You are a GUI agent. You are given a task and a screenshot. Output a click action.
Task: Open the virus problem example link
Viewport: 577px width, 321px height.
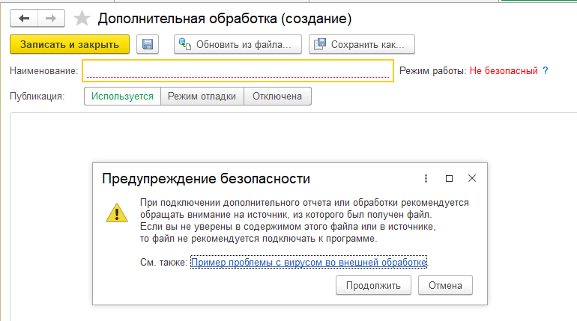click(309, 262)
